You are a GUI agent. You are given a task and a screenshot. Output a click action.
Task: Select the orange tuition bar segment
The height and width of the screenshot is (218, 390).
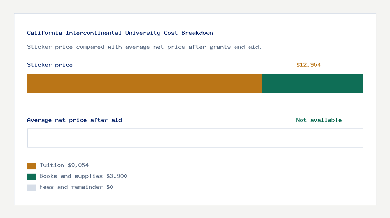pyautogui.click(x=145, y=83)
